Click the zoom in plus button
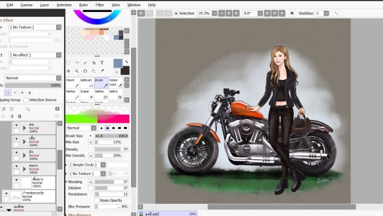This screenshot has height=216, width=383. click(x=229, y=13)
